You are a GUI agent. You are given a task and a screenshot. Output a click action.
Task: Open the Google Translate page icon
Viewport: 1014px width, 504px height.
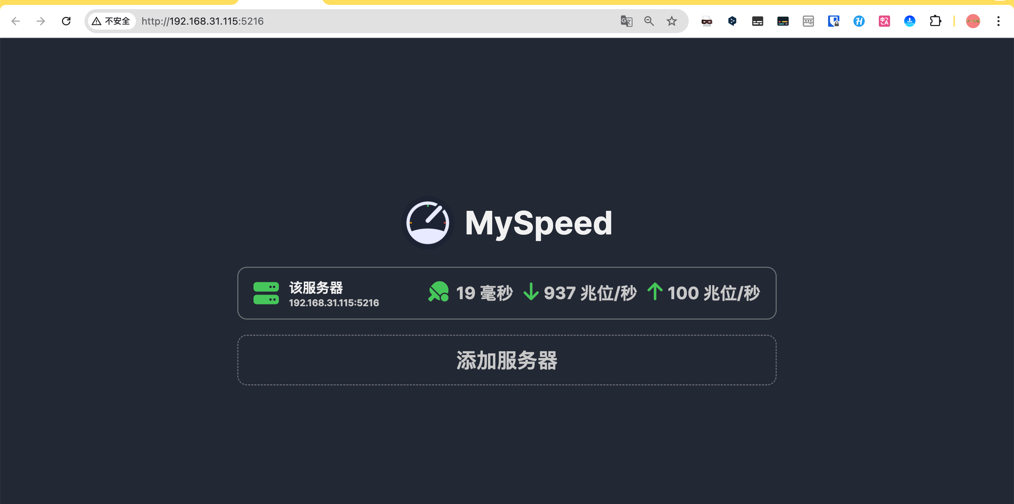point(626,21)
